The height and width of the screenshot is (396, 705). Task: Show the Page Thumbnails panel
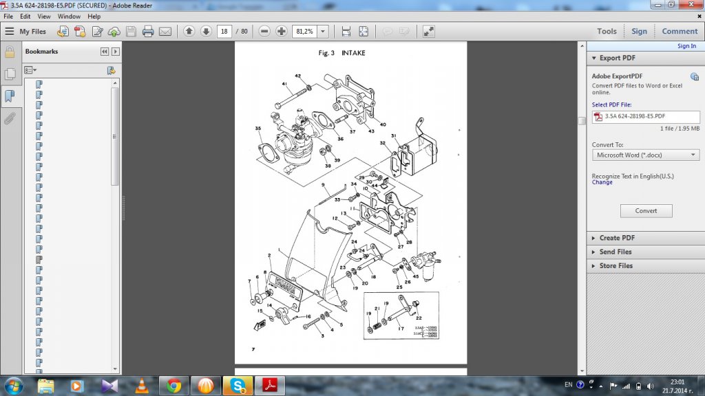pyautogui.click(x=10, y=74)
